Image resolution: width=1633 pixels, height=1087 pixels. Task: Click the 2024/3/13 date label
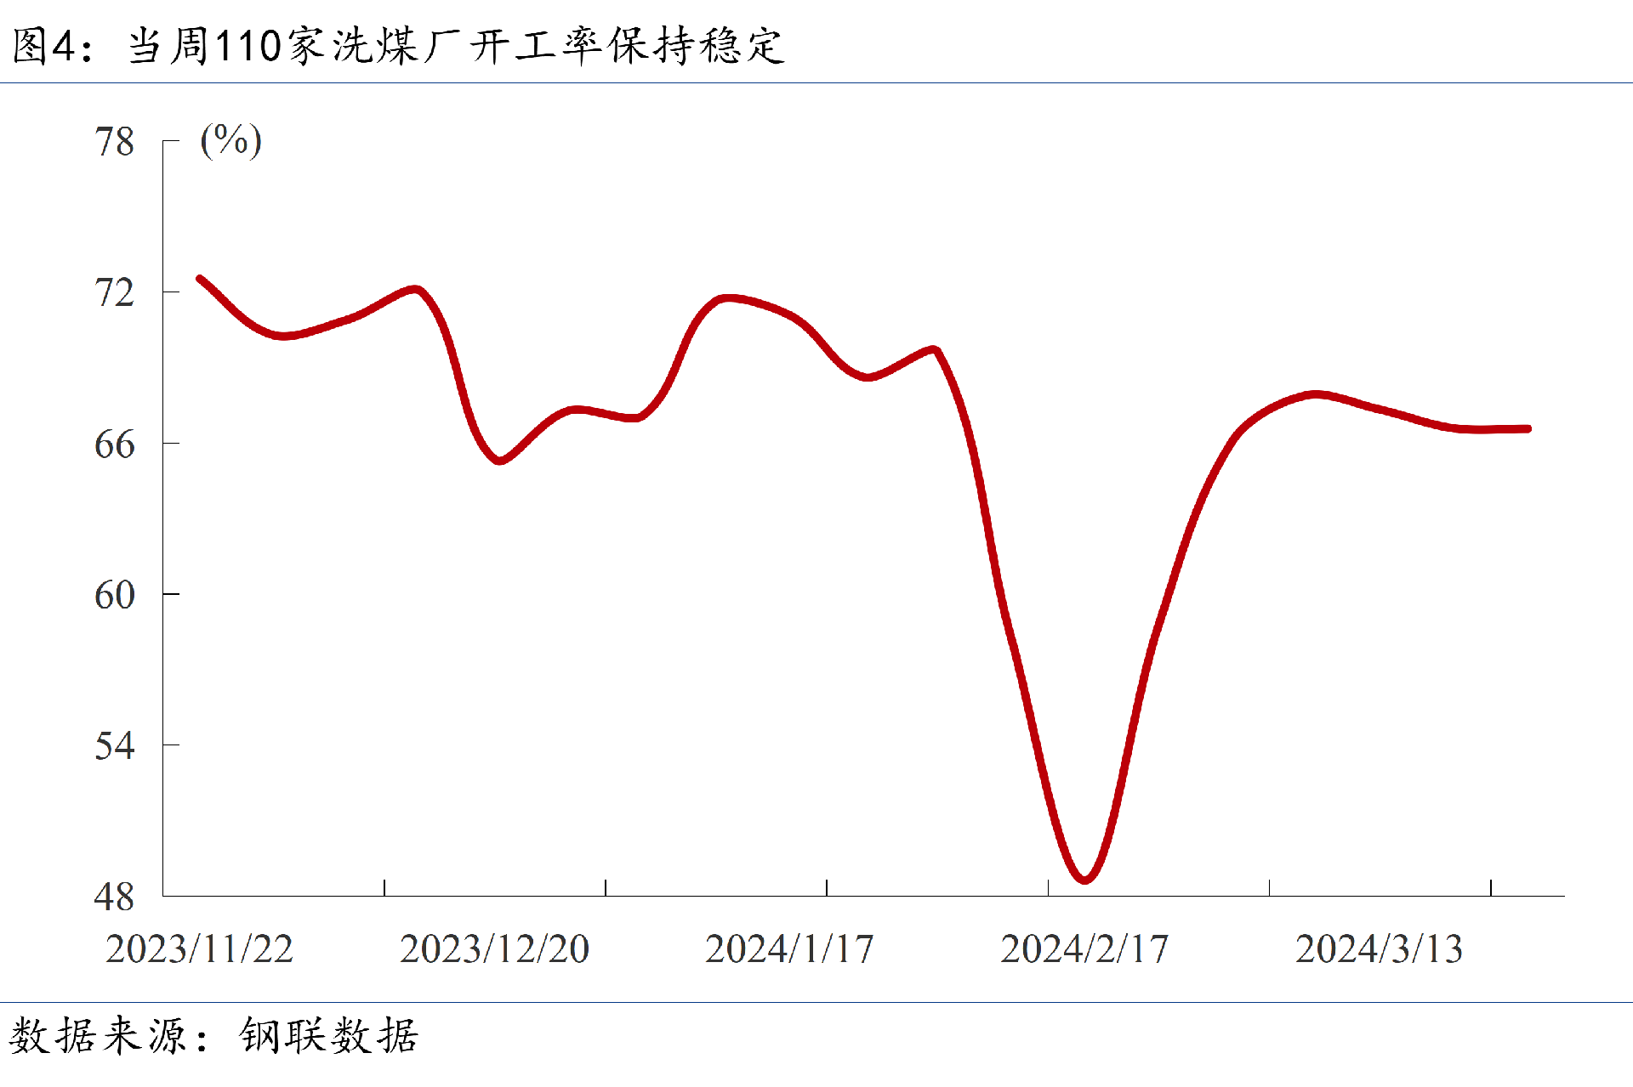(1379, 949)
